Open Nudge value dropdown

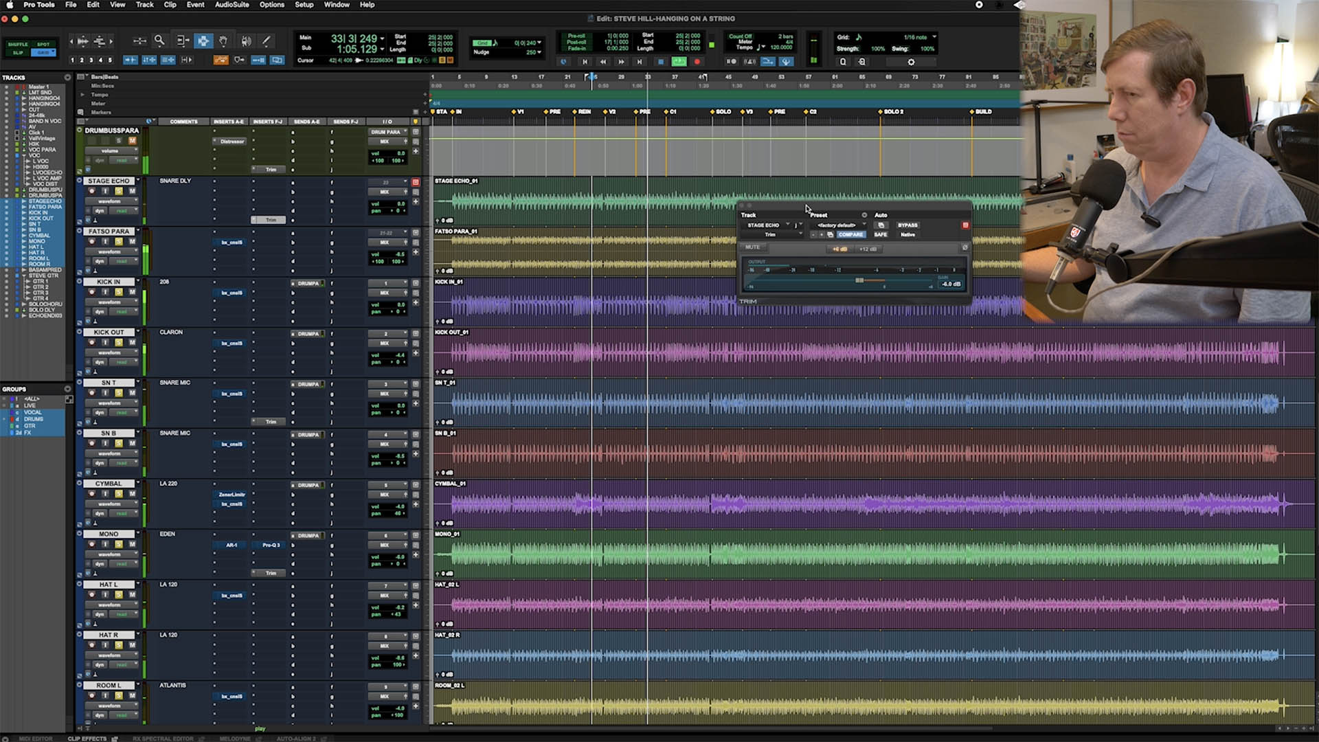[539, 52]
